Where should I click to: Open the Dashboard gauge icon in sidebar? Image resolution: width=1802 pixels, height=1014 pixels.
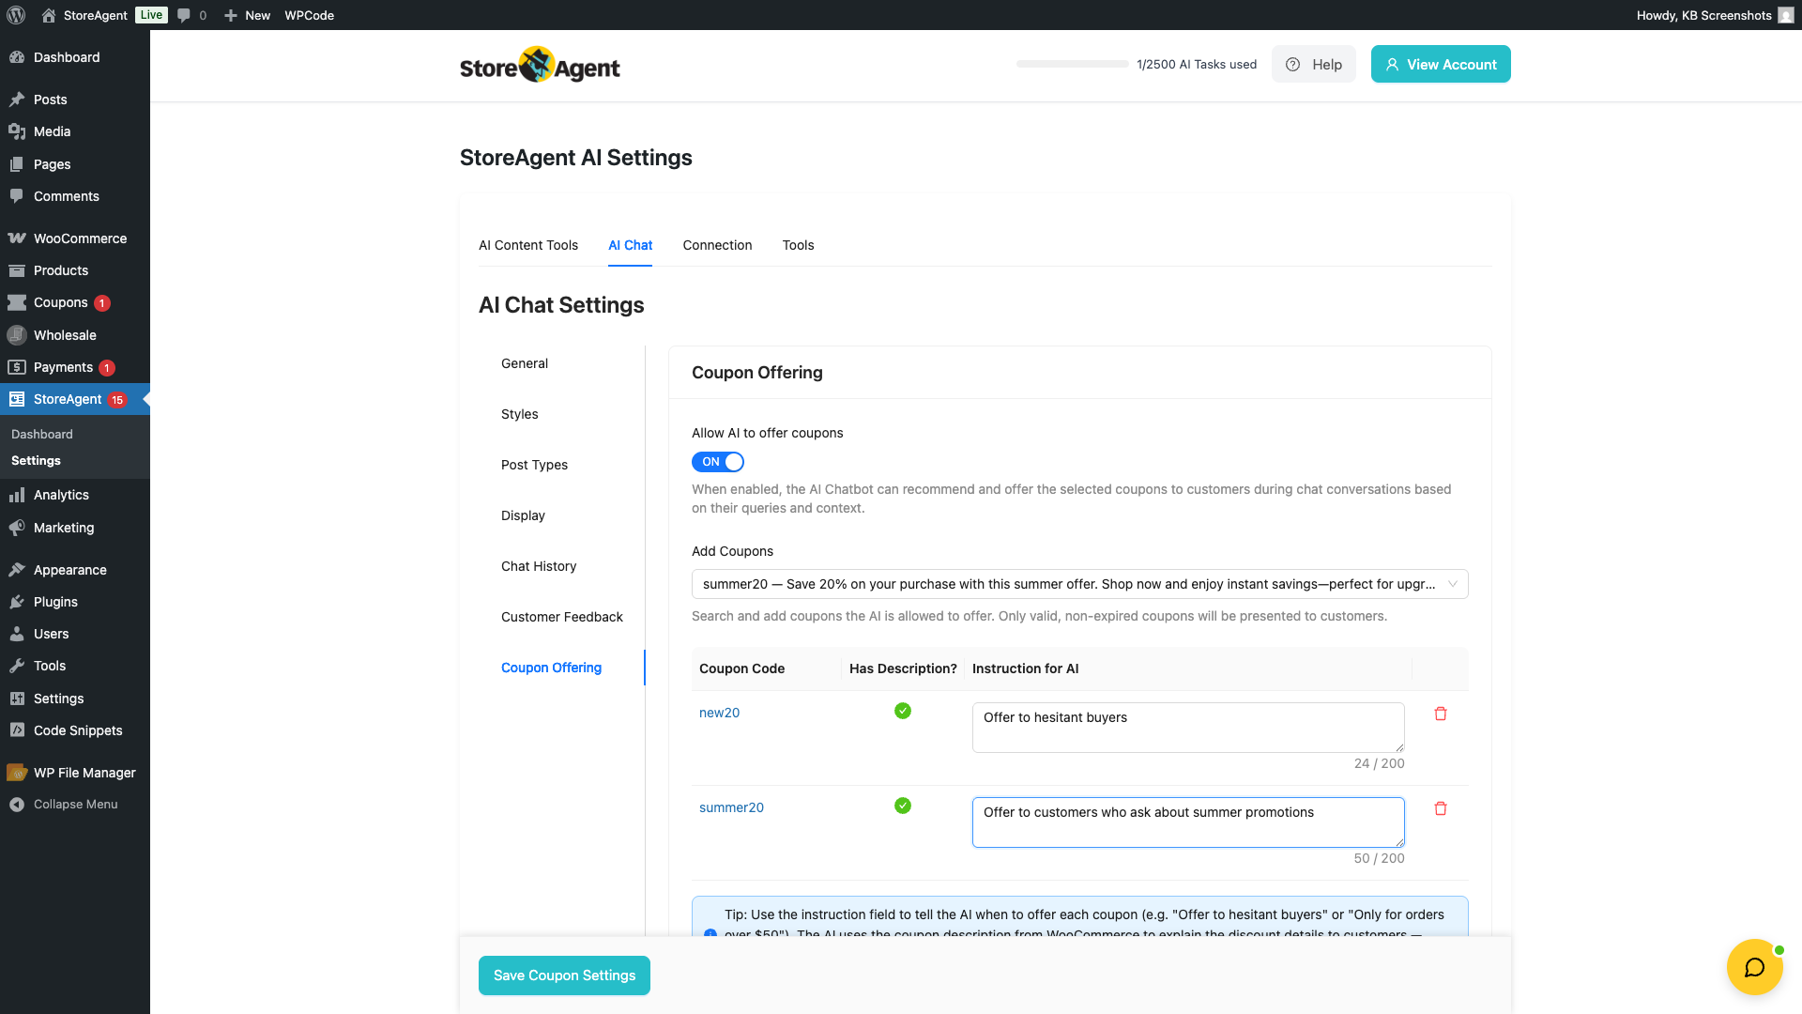pos(17,57)
